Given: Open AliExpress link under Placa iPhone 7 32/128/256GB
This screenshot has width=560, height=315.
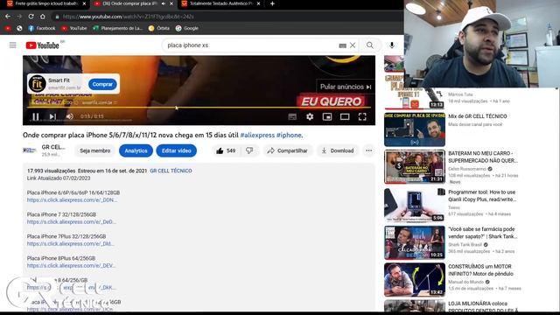Looking at the screenshot, I should click(72, 221).
